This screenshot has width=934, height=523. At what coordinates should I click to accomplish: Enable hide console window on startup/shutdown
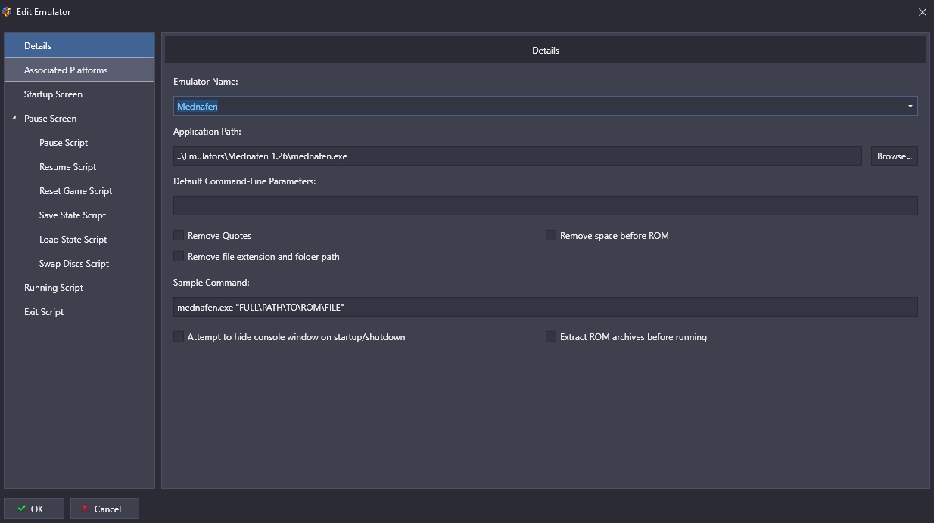pos(179,337)
